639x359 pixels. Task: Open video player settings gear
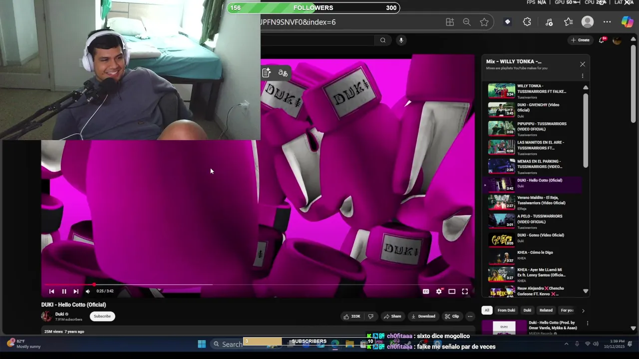(439, 292)
